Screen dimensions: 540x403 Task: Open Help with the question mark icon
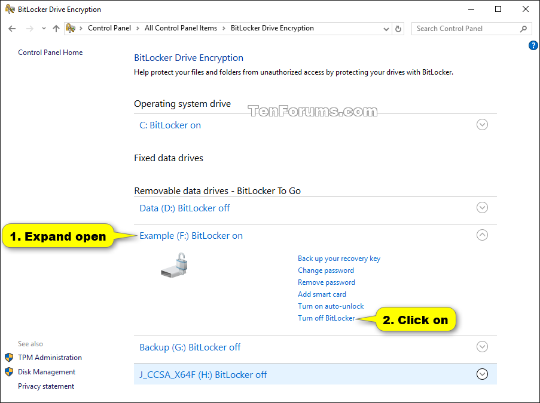click(533, 45)
